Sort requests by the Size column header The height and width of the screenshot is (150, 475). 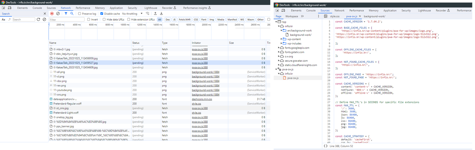pos(246,43)
